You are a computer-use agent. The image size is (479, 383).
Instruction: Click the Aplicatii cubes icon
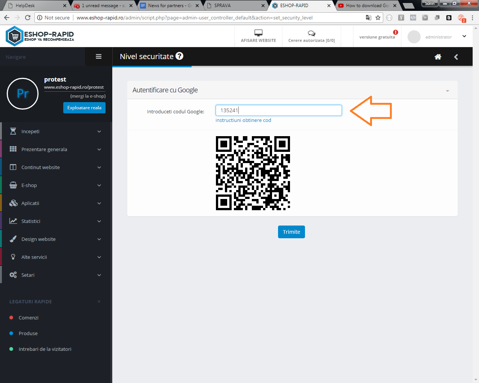pyautogui.click(x=13, y=203)
